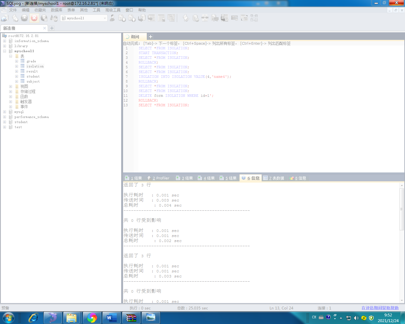Click query line 7 INSERT INTO ISOLATION
Viewport: 405px width, 324px height.
185,77
